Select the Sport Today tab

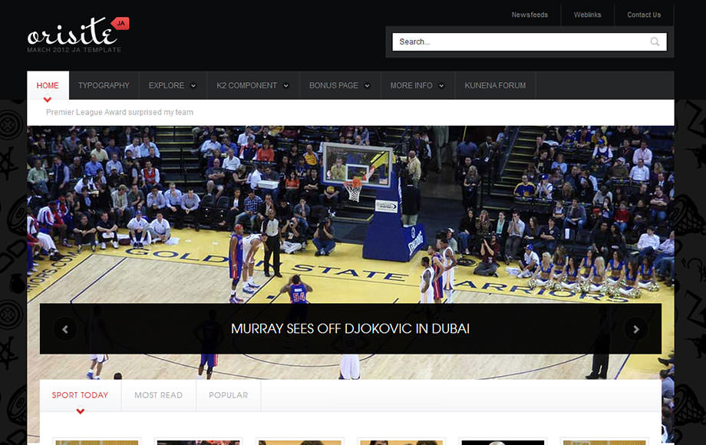pos(80,395)
